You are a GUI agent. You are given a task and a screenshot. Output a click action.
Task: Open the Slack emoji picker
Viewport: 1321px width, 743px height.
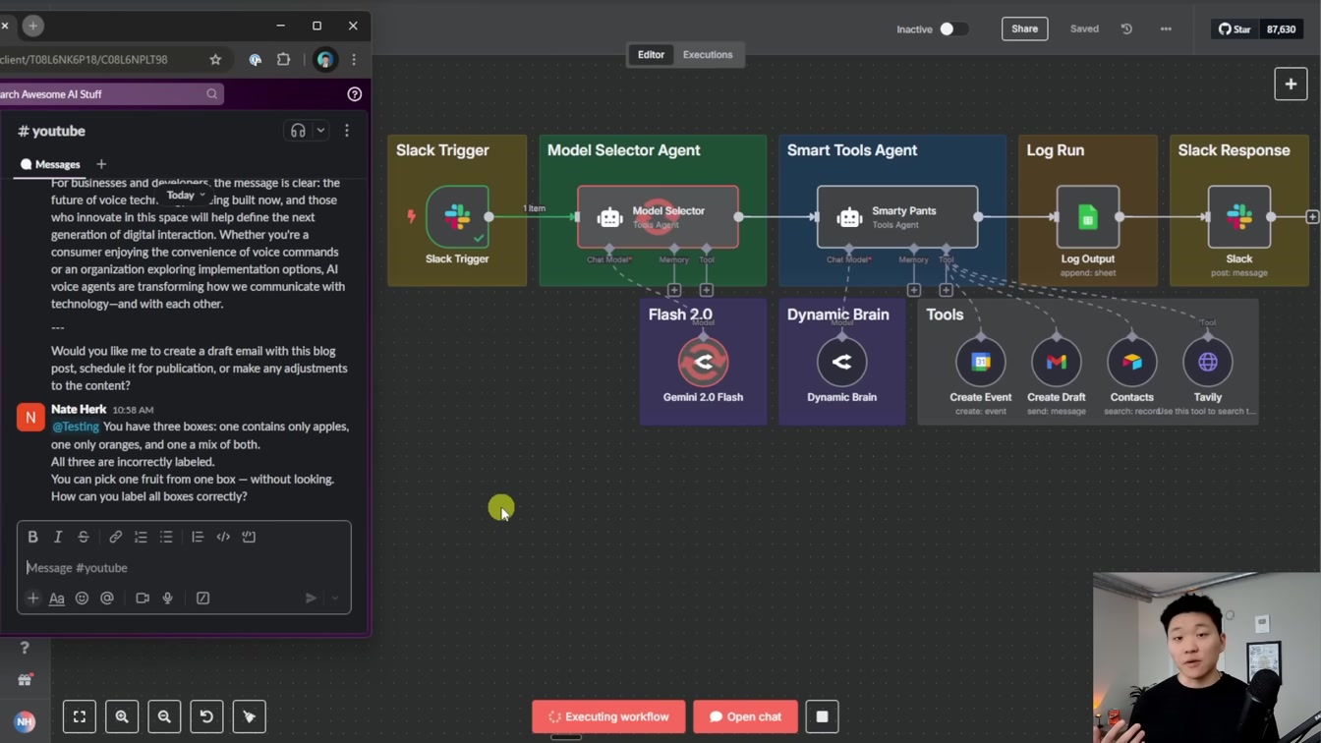pyautogui.click(x=82, y=598)
